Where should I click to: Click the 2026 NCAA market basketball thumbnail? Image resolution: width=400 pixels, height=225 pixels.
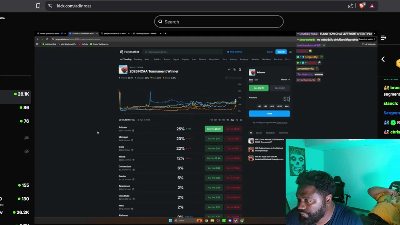123,69
